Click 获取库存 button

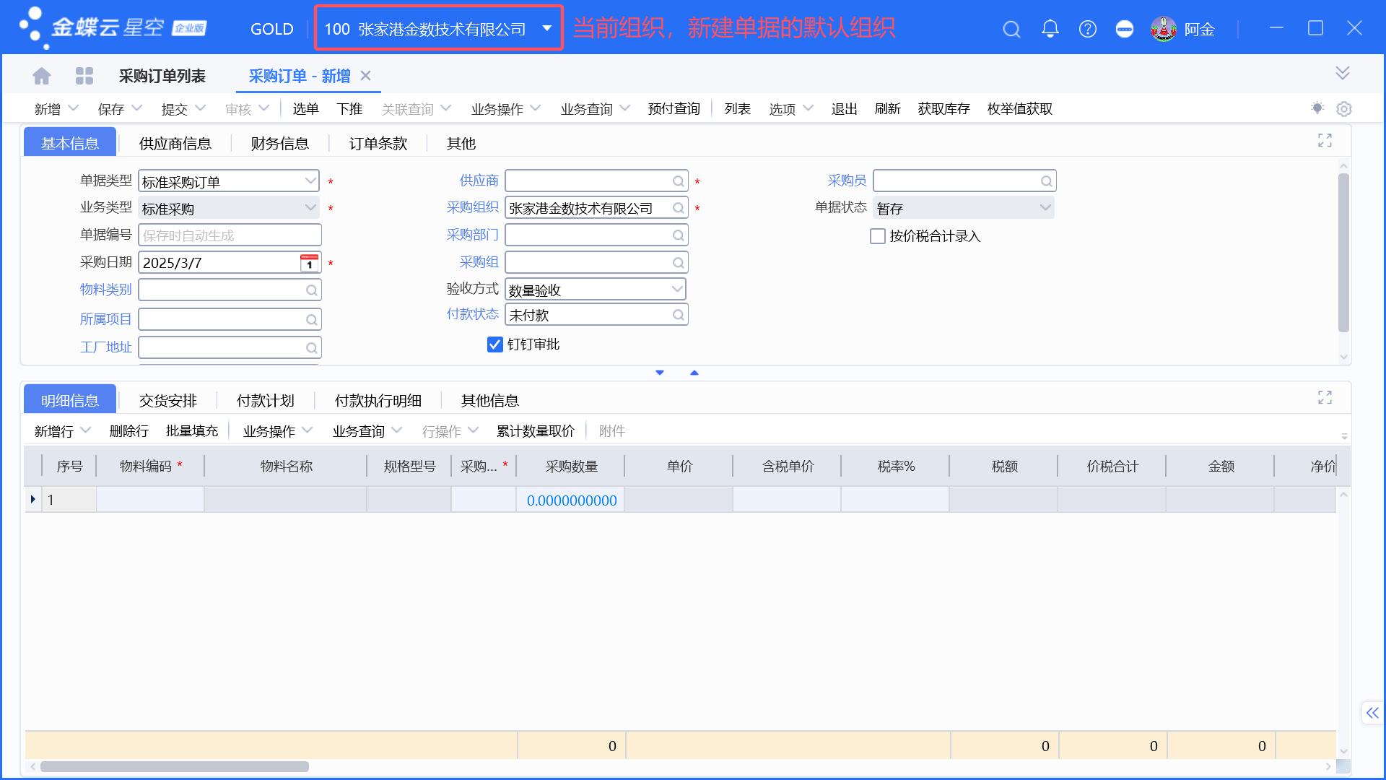pyautogui.click(x=944, y=108)
